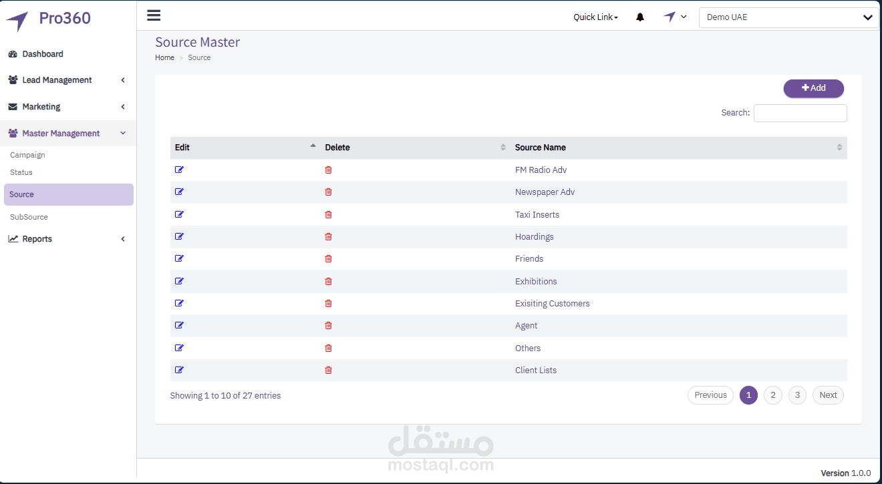Click the hamburger menu icon
This screenshot has width=882, height=484.
(x=154, y=15)
